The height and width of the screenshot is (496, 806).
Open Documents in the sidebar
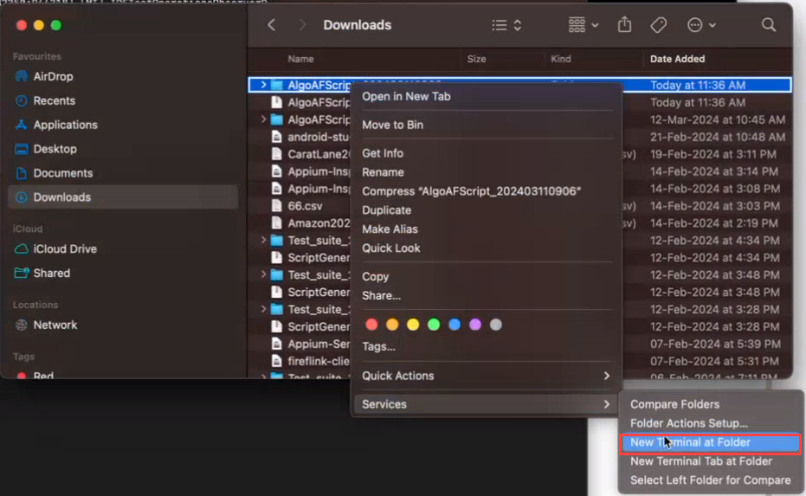tap(62, 173)
